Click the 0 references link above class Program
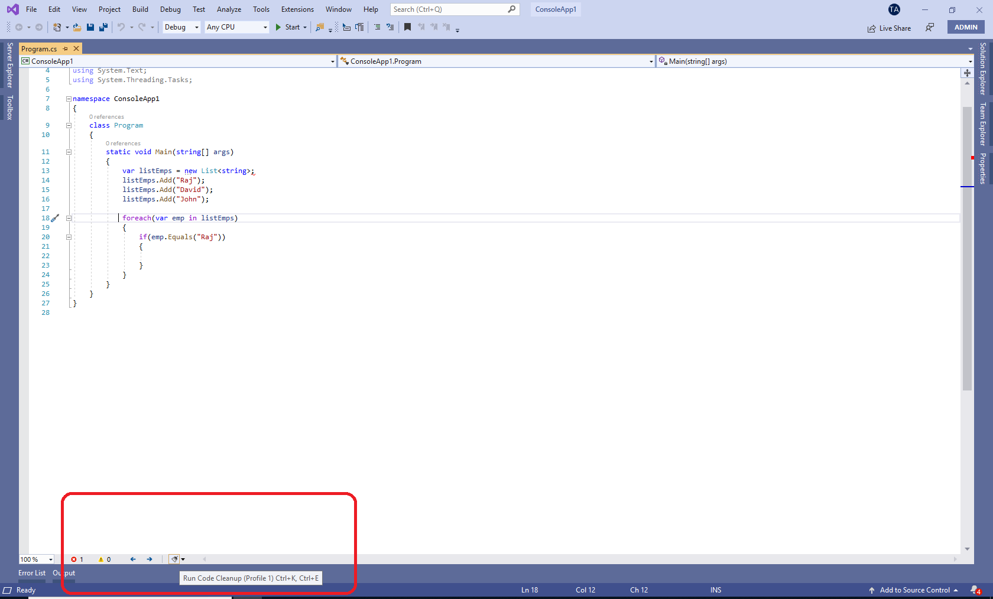This screenshot has width=993, height=599. [x=106, y=116]
